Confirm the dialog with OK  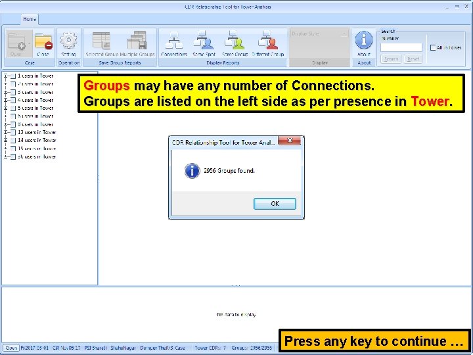click(x=275, y=204)
